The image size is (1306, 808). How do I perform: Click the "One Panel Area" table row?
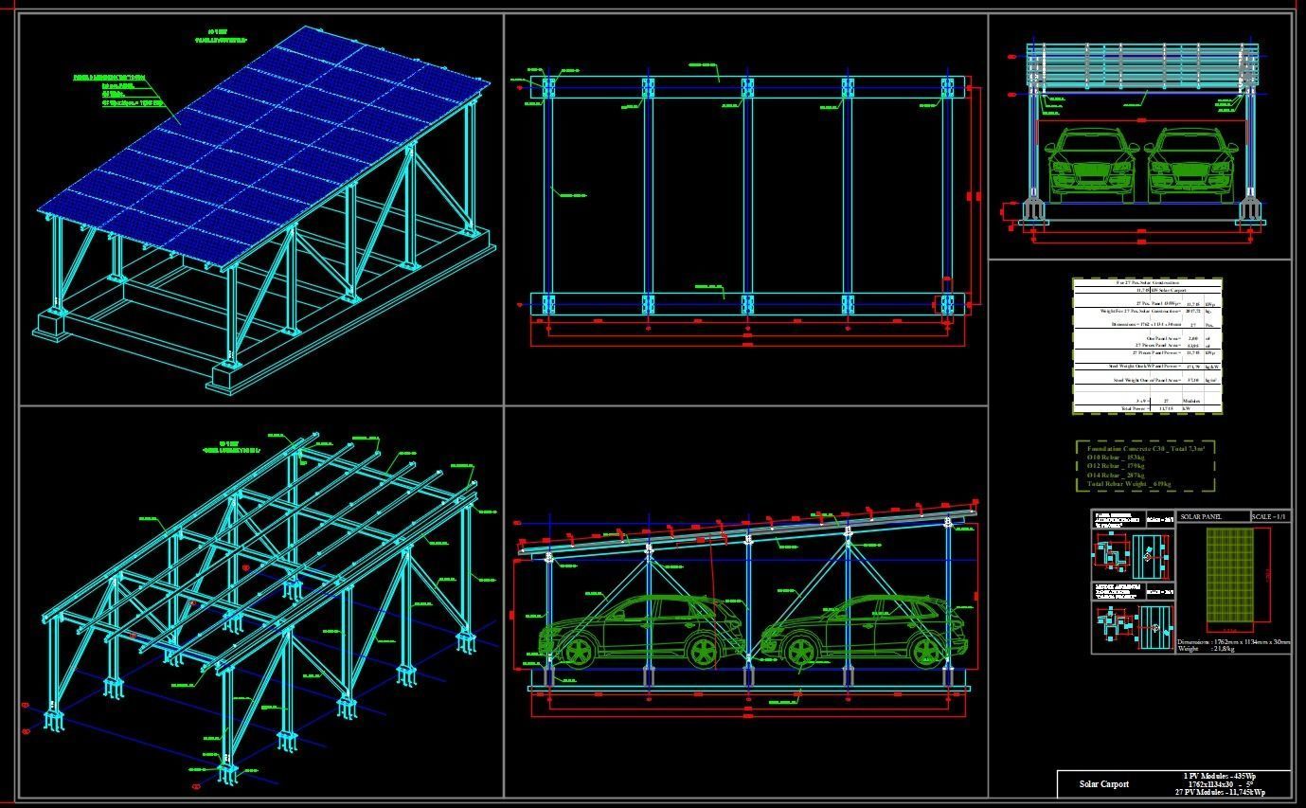(1147, 337)
